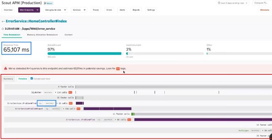Open the Compare To dropdown

tap(263, 3)
